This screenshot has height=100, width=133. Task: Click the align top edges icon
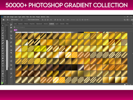tap(55, 20)
